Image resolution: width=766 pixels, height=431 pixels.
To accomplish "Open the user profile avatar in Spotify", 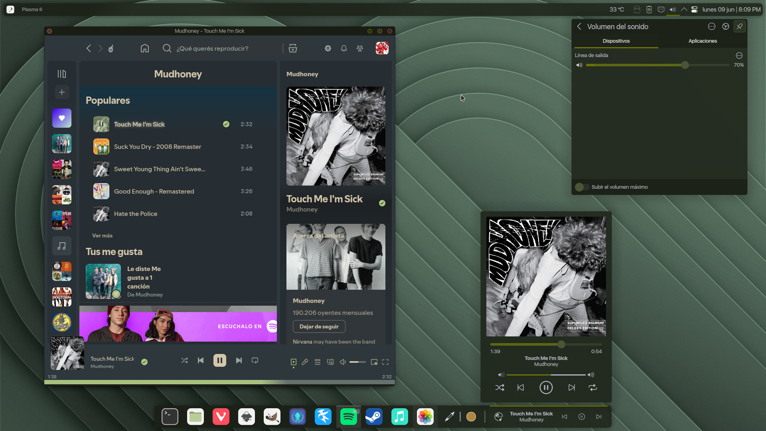I will point(382,48).
